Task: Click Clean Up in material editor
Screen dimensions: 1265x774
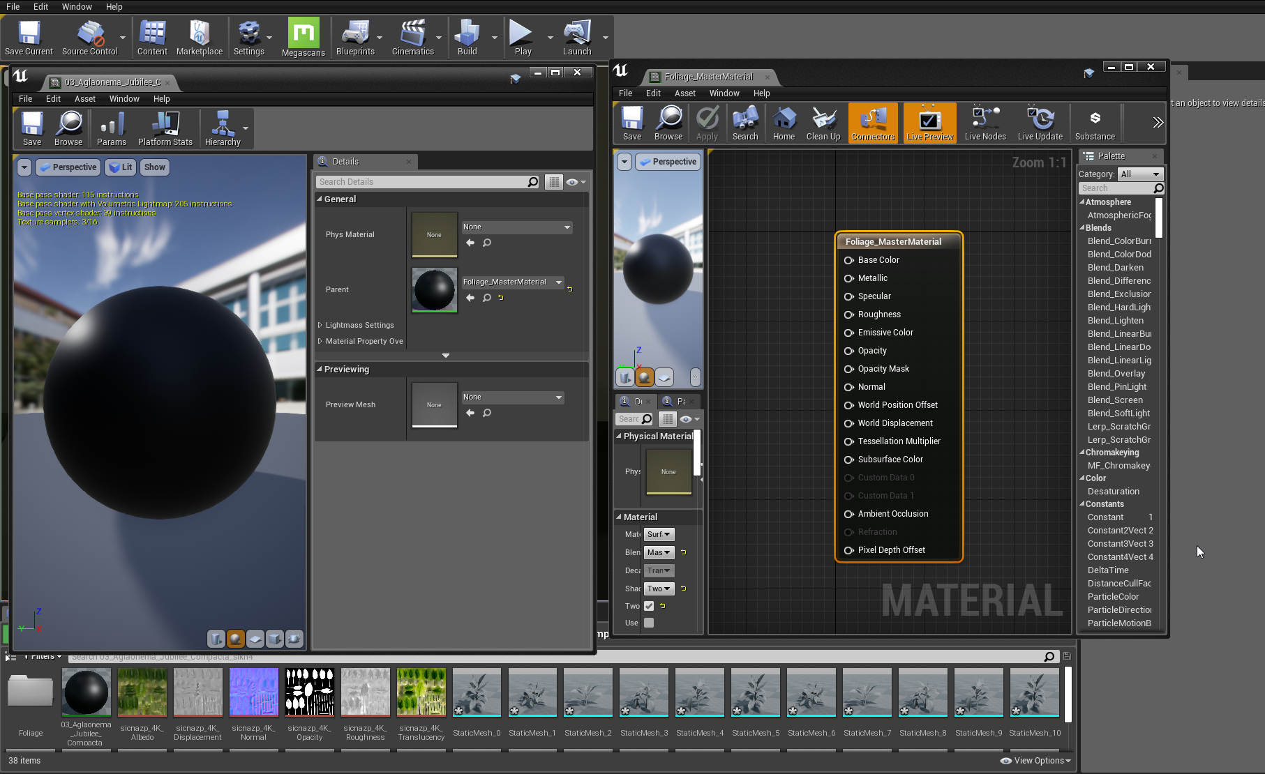Action: [823, 123]
